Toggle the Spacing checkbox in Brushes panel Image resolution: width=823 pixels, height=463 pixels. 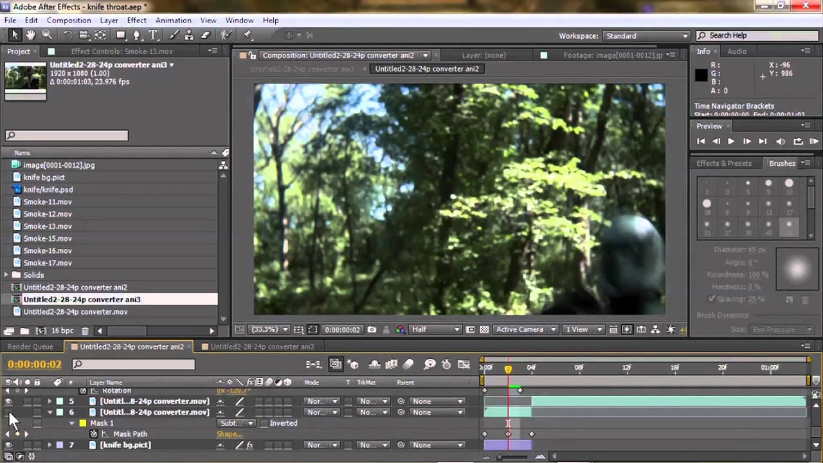pyautogui.click(x=711, y=299)
